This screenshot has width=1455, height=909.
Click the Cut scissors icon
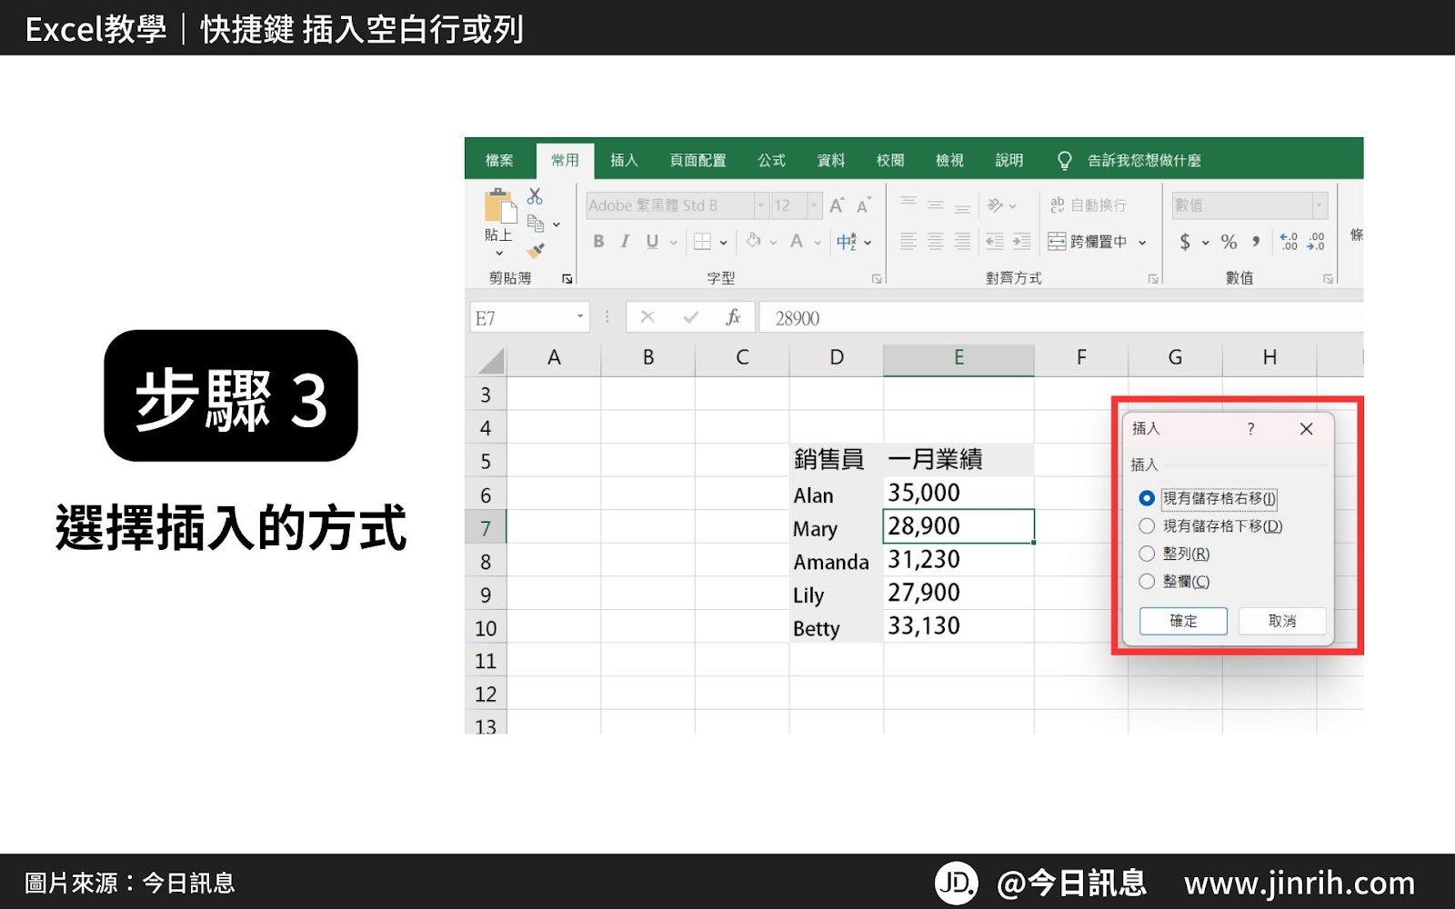point(535,196)
